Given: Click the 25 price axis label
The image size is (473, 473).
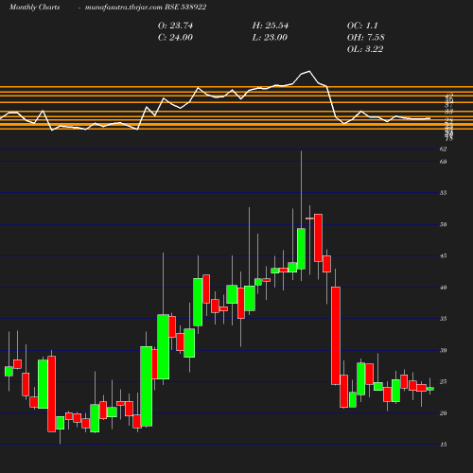Looking at the screenshot, I should [443, 381].
